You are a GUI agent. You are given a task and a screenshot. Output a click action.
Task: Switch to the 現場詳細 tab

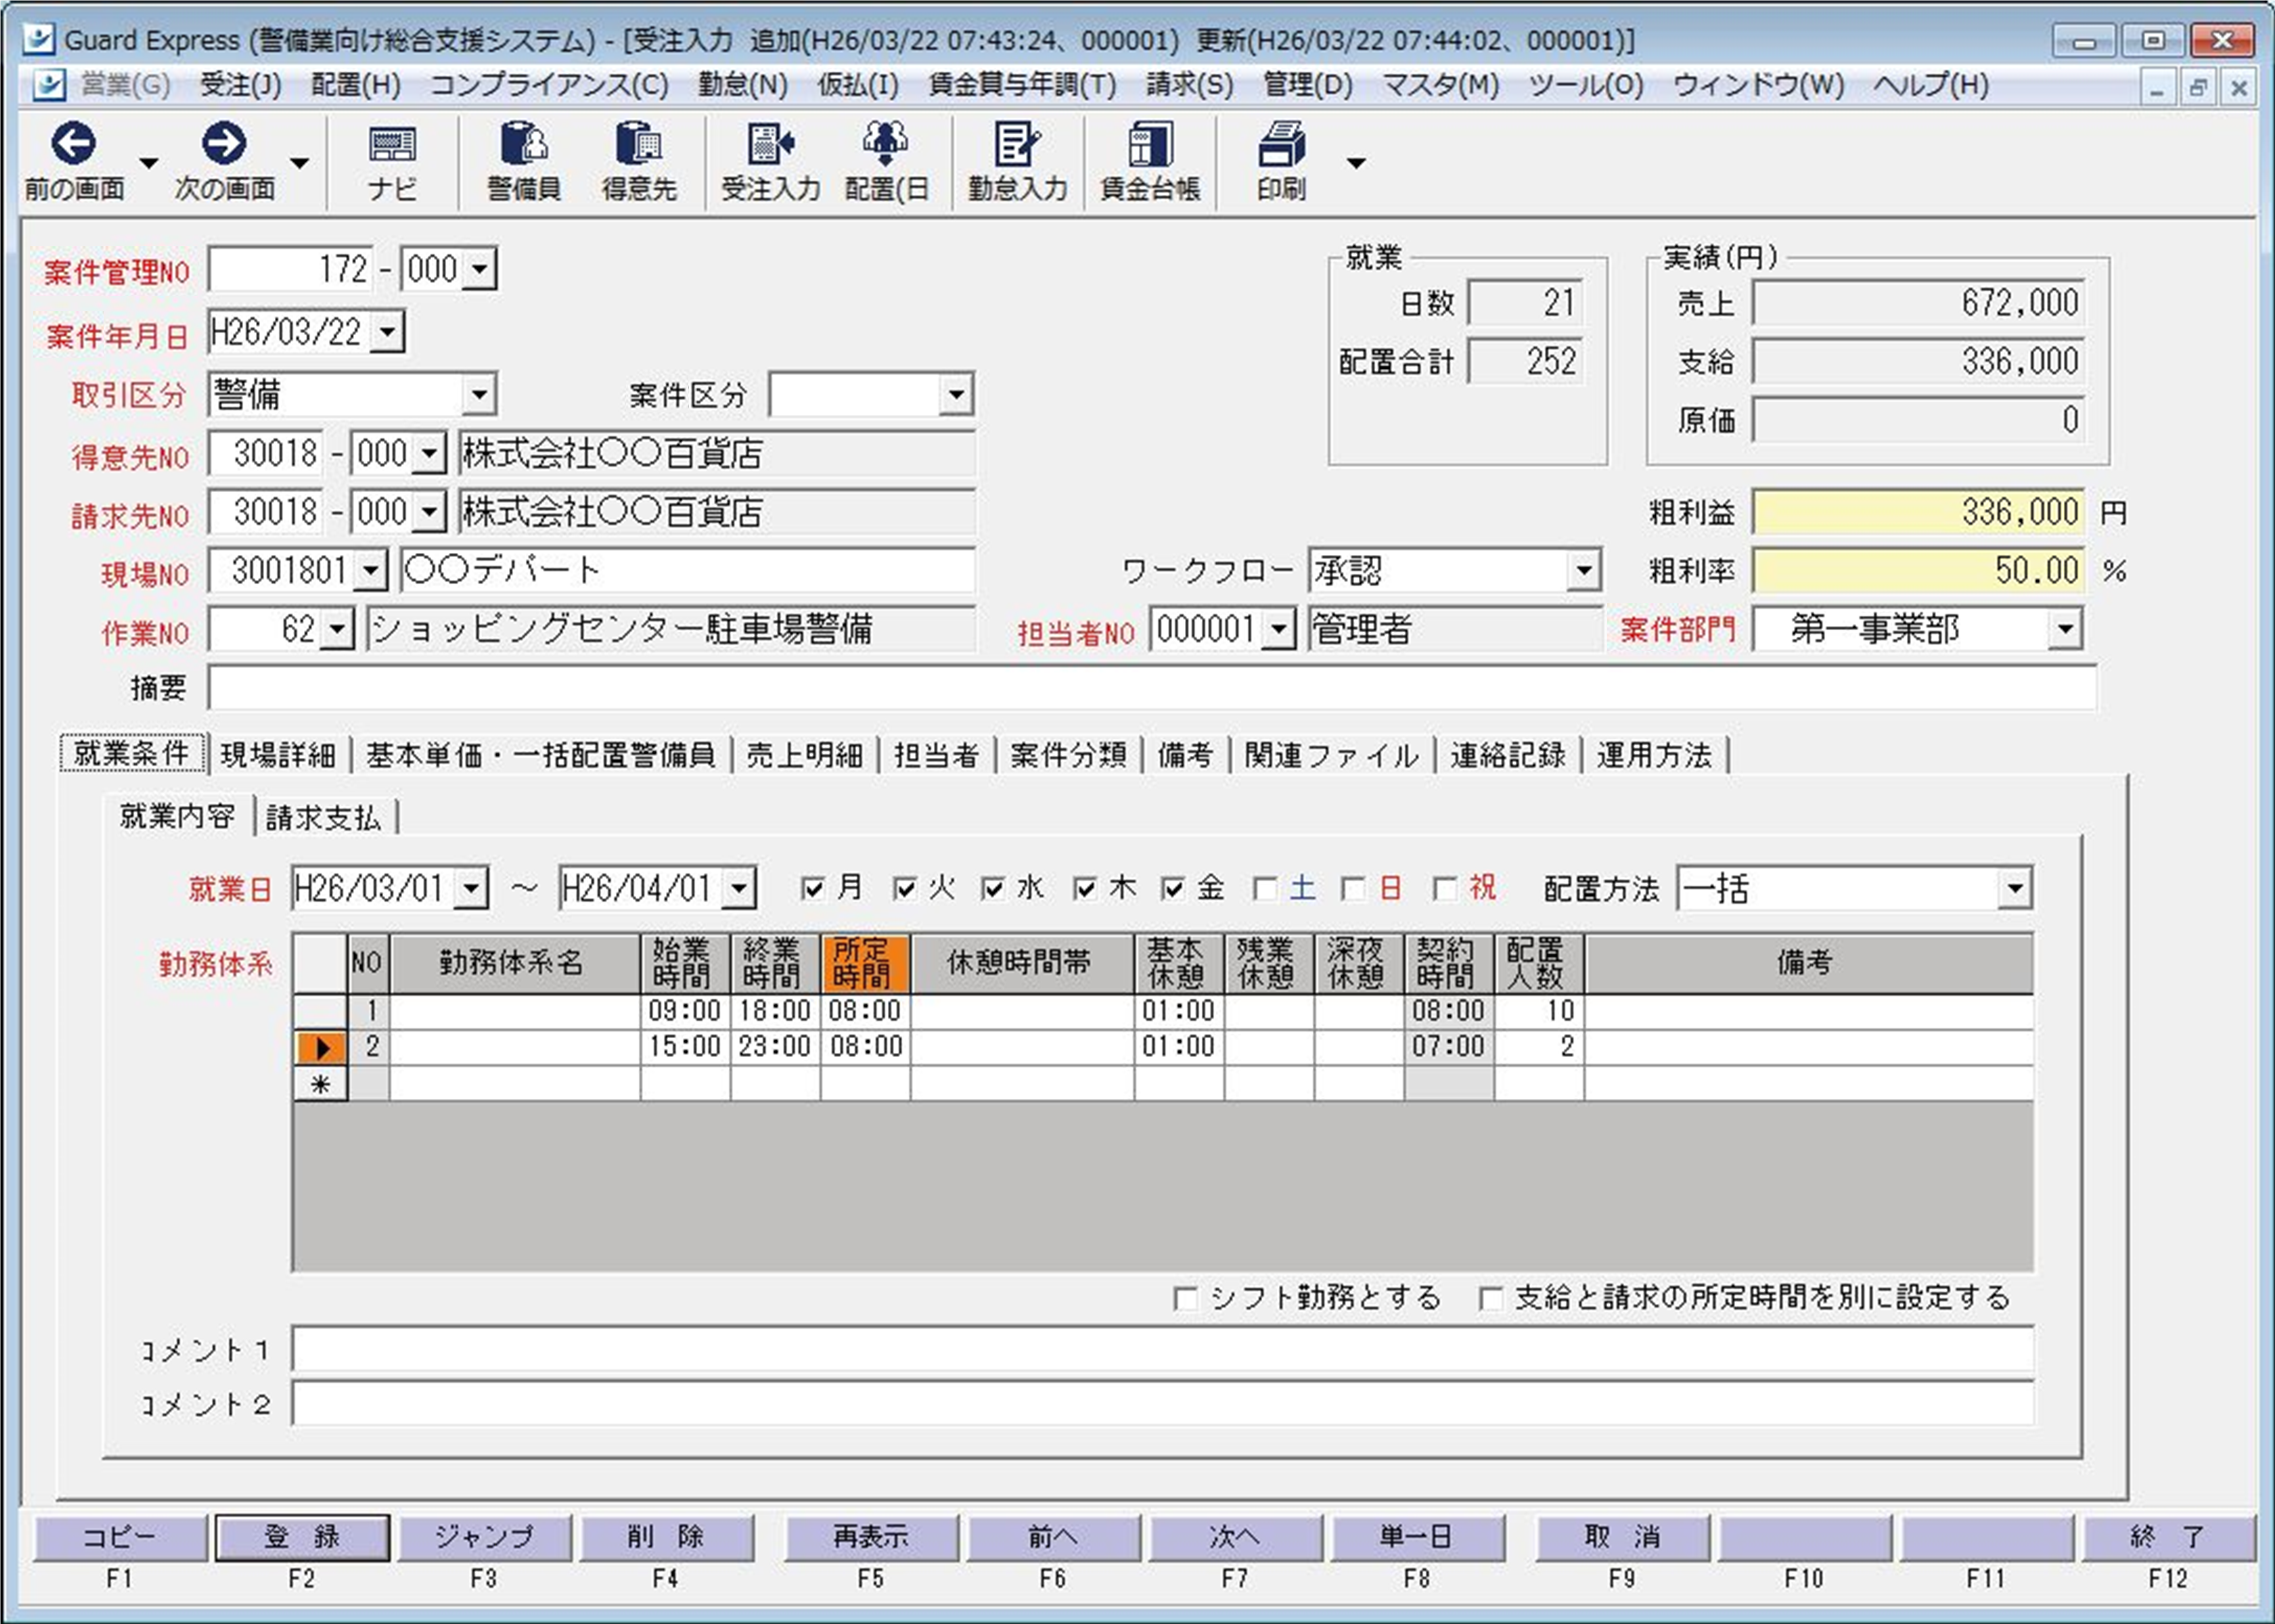click(278, 755)
